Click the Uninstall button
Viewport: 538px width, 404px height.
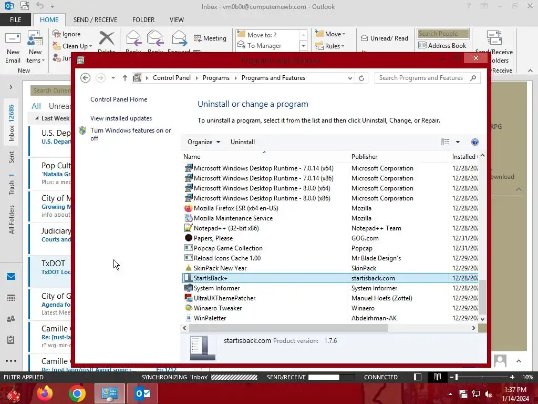pos(243,142)
